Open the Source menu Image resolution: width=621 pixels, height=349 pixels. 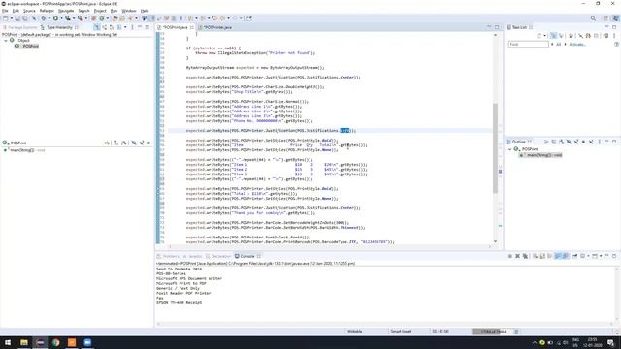pyautogui.click(x=29, y=11)
